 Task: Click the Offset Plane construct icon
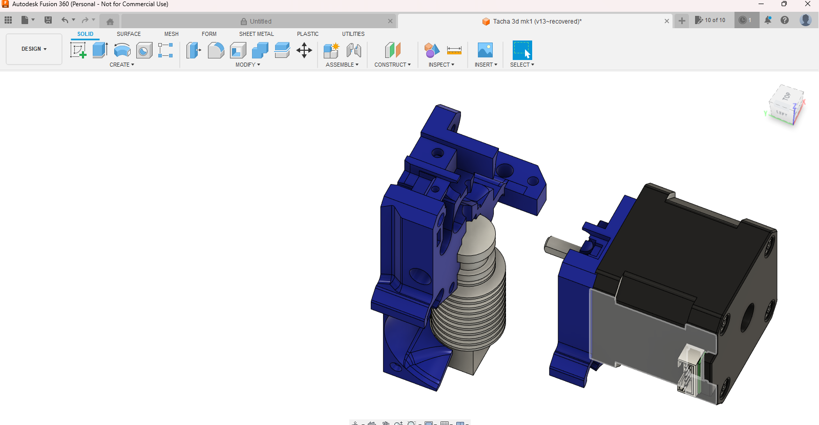[x=392, y=50]
